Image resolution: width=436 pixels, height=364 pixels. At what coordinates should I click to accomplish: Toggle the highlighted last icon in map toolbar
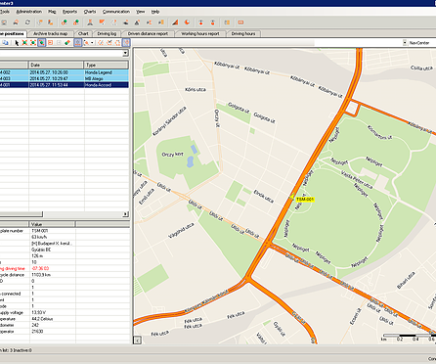126,43
